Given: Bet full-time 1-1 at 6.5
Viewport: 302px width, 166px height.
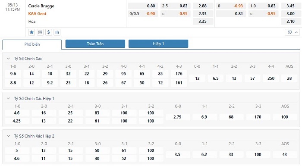Looking at the screenshot, I should coord(216,78).
